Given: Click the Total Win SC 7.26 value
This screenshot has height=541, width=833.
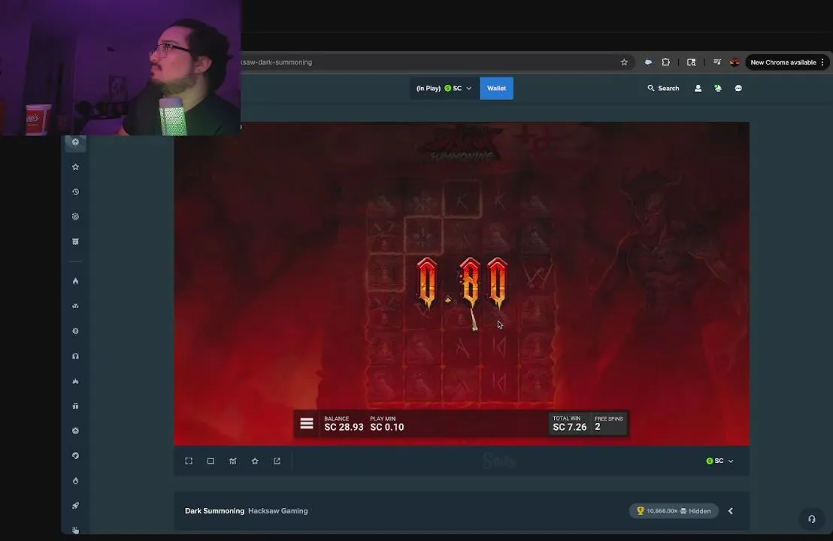Looking at the screenshot, I should coord(570,427).
